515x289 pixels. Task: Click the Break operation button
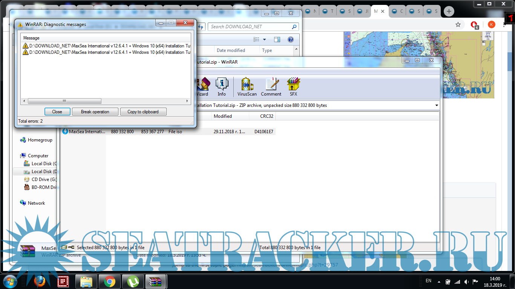(x=95, y=112)
